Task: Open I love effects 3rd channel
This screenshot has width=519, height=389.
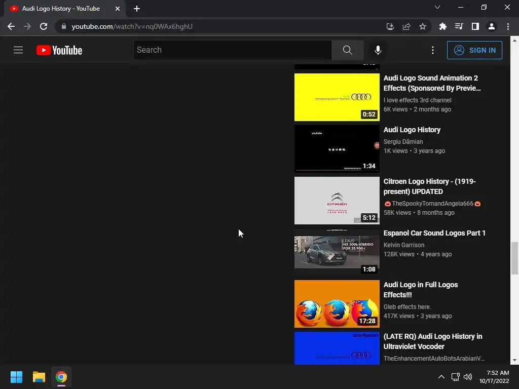Action: click(x=417, y=100)
